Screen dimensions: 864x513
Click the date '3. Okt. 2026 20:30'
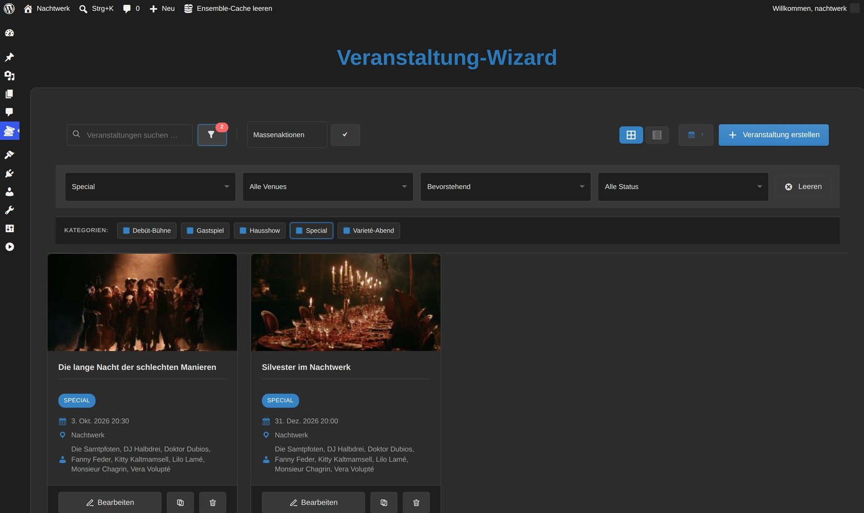[x=100, y=421]
